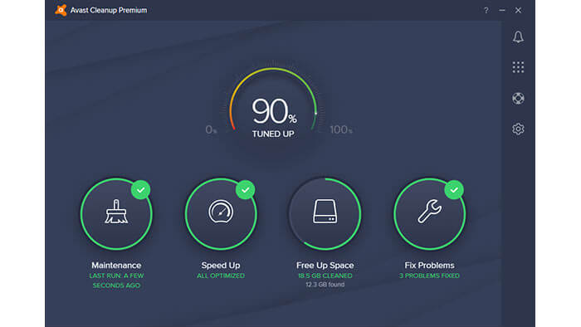Open the all functions grid icon

[x=518, y=67]
